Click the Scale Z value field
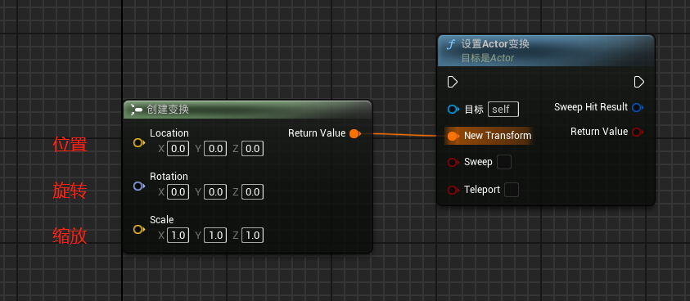690x301 pixels. coord(253,236)
